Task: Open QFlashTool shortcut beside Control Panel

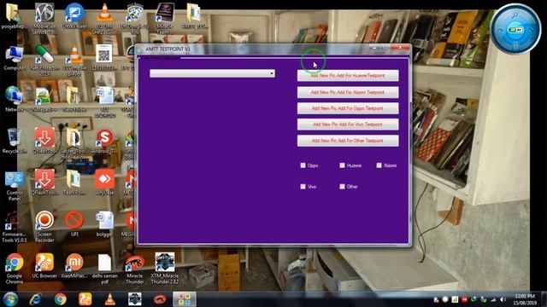Action: 44,182
